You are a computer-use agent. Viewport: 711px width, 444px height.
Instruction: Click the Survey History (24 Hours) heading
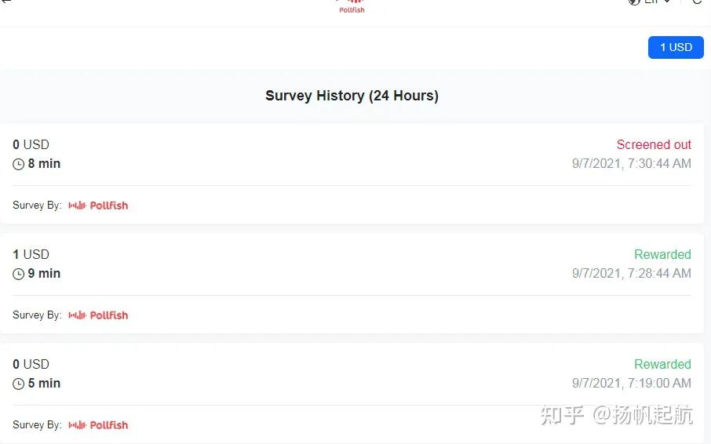click(352, 96)
